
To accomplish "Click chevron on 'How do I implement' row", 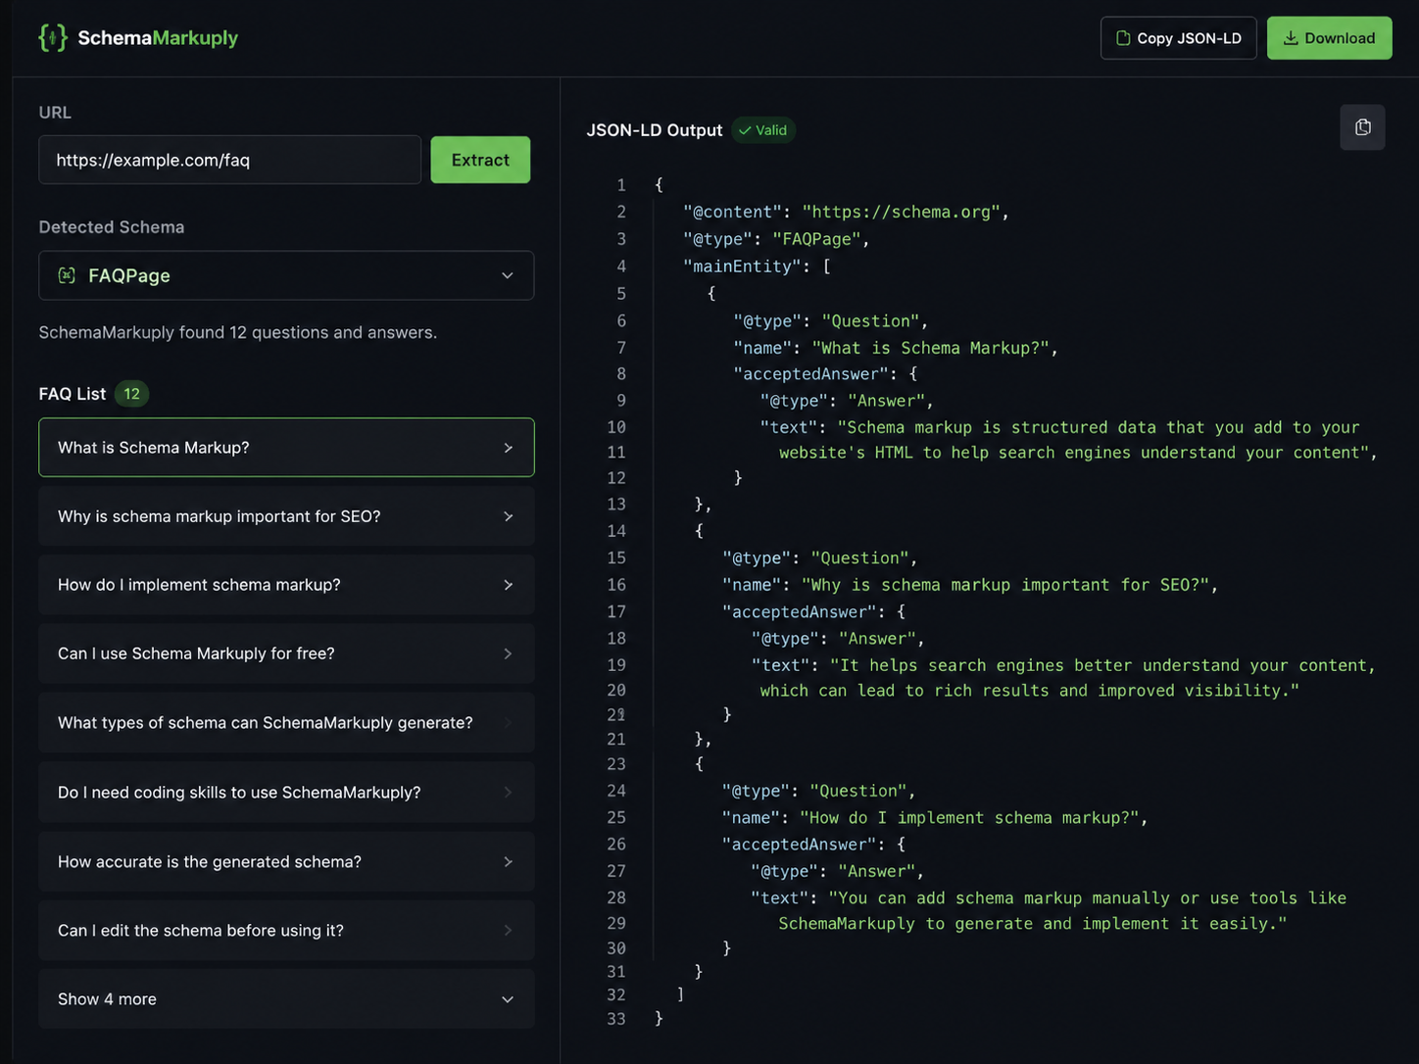I will coord(508,585).
